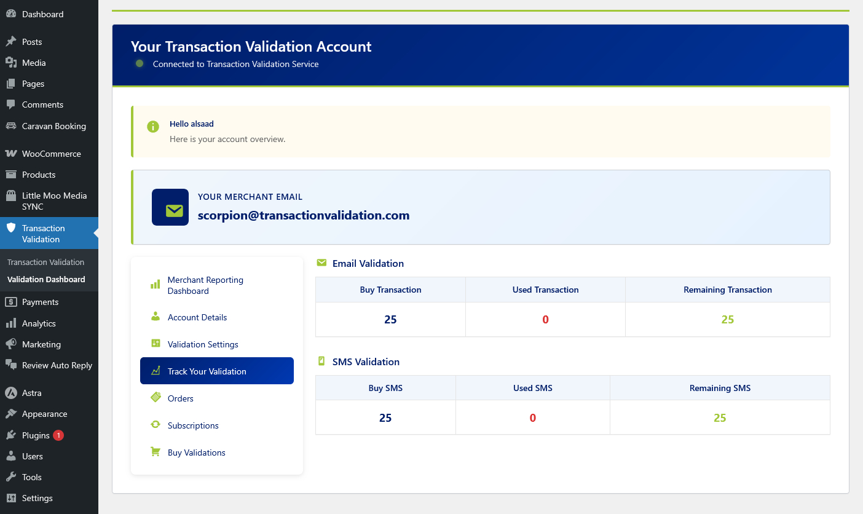Click the Account Details person icon
This screenshot has height=514, width=863.
pos(156,317)
